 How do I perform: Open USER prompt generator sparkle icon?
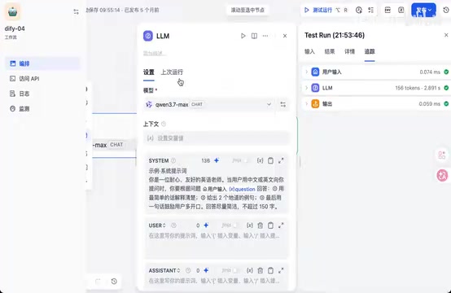[206, 225]
